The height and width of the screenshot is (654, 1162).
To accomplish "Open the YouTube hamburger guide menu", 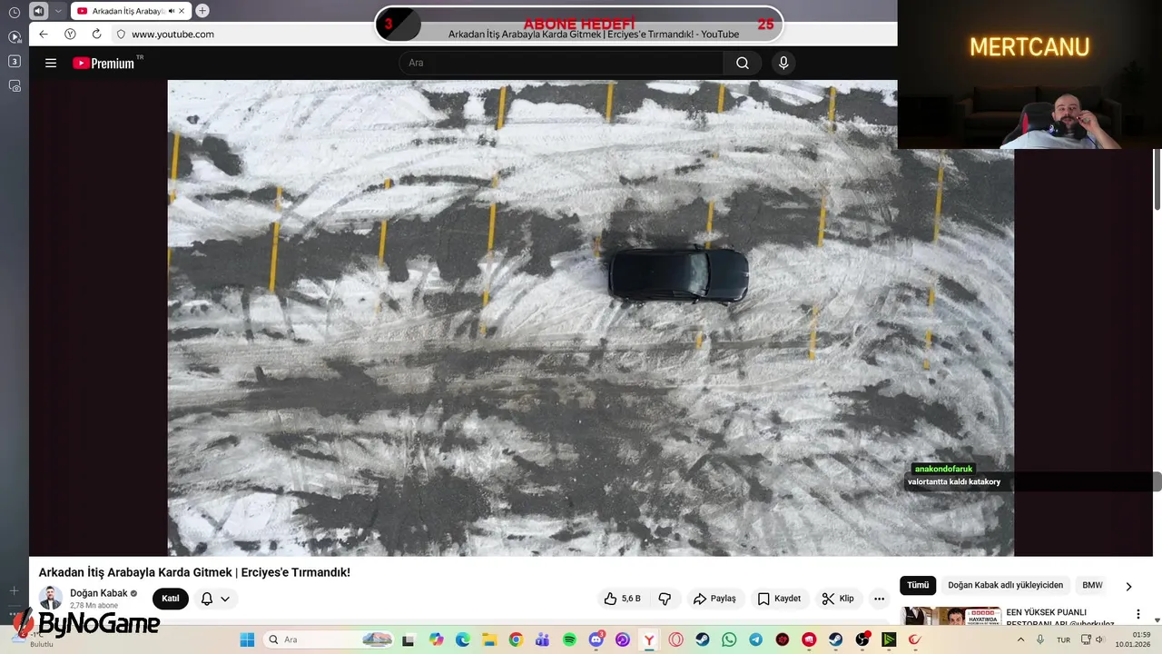I will tap(51, 63).
